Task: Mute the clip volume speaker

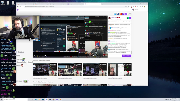Action: coord(37,56)
